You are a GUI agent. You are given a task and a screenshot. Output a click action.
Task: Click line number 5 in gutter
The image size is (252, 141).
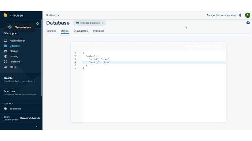(75, 65)
